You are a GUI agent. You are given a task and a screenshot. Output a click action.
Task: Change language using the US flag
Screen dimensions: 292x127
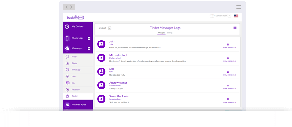pos(236,16)
